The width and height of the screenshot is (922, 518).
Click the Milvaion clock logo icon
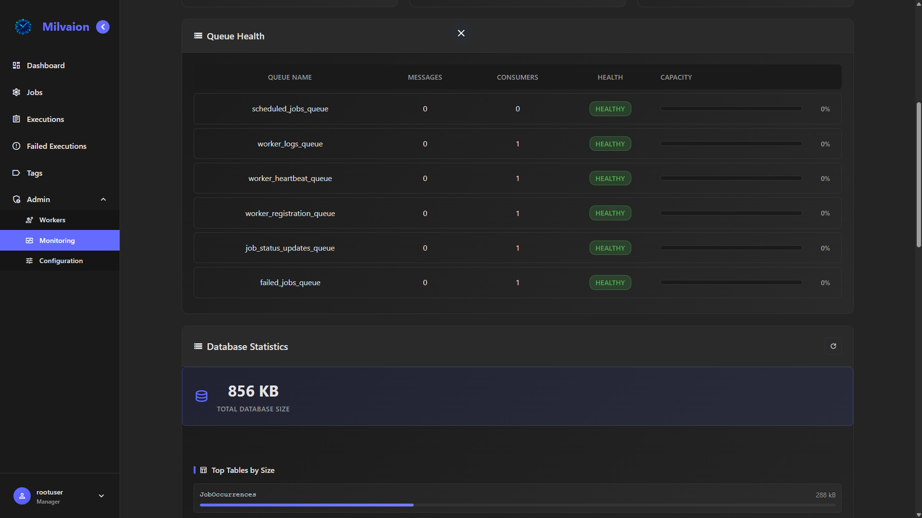pyautogui.click(x=23, y=27)
